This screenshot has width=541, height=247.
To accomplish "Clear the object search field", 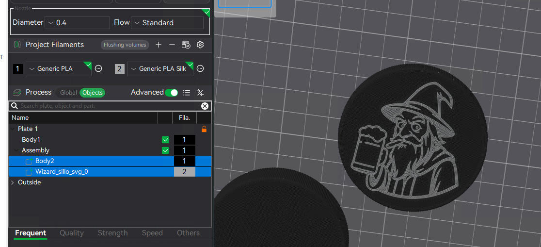I will click(205, 106).
